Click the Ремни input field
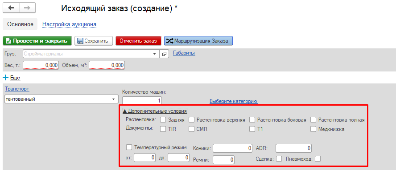 point(224,160)
